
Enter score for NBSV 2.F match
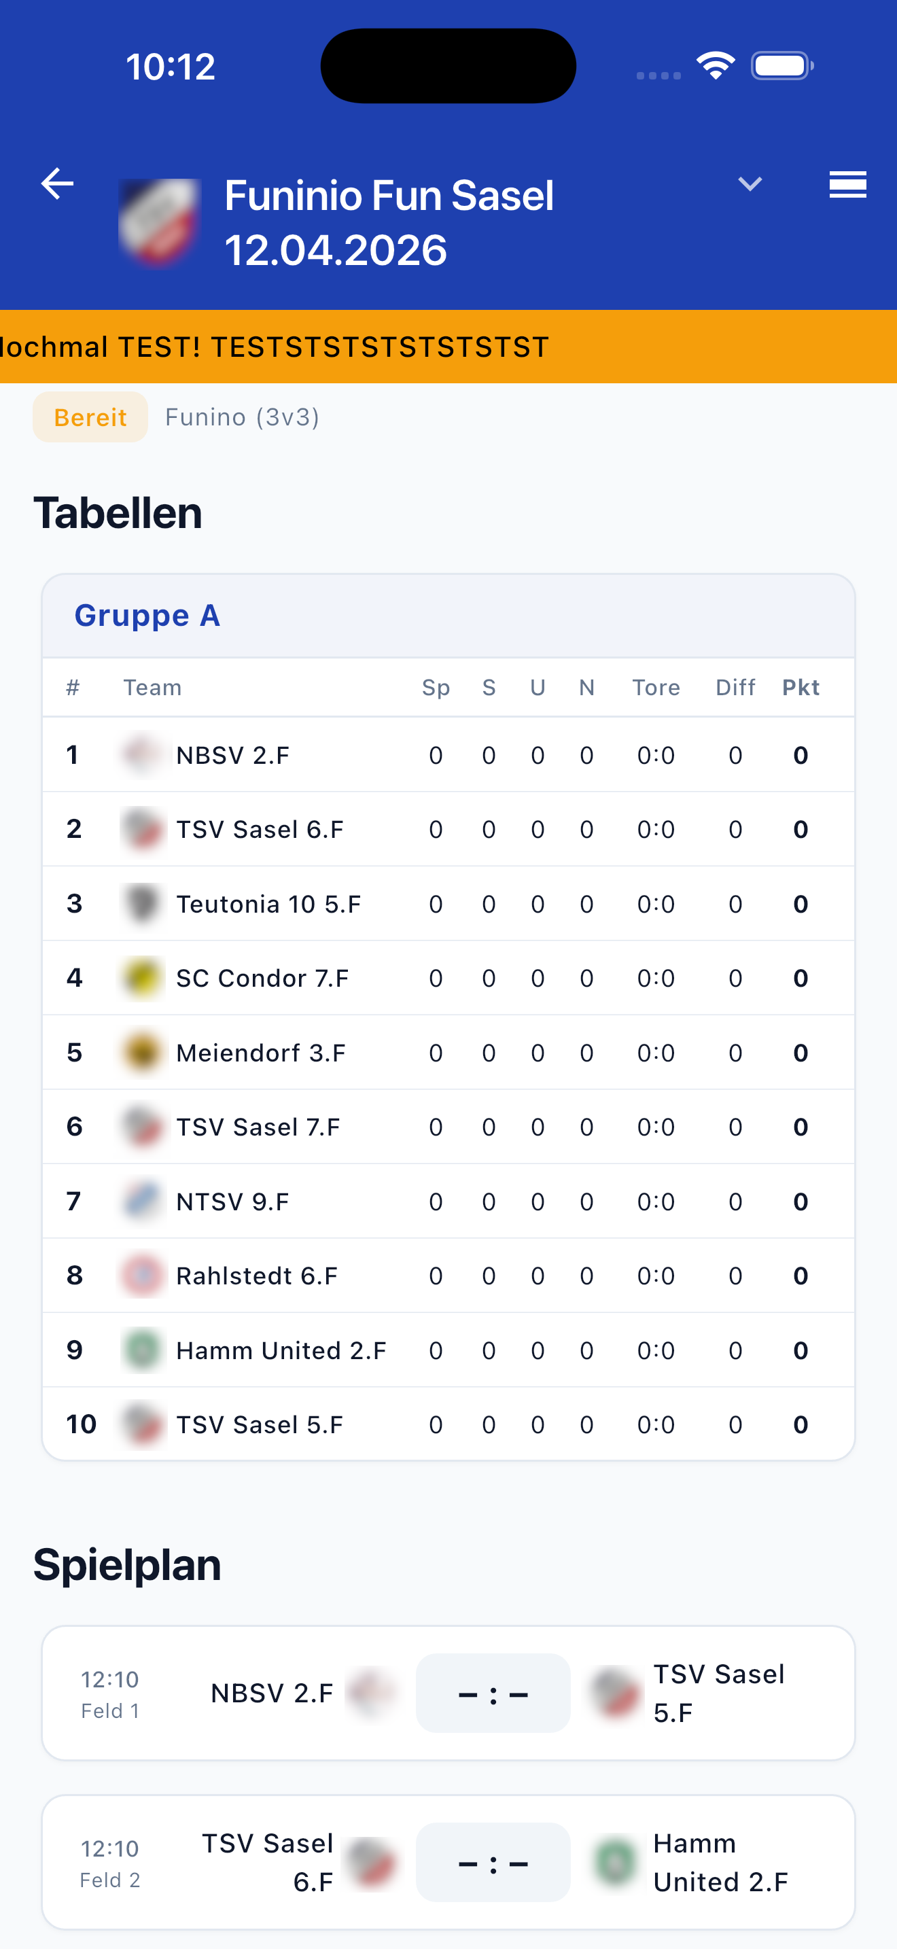(493, 1693)
